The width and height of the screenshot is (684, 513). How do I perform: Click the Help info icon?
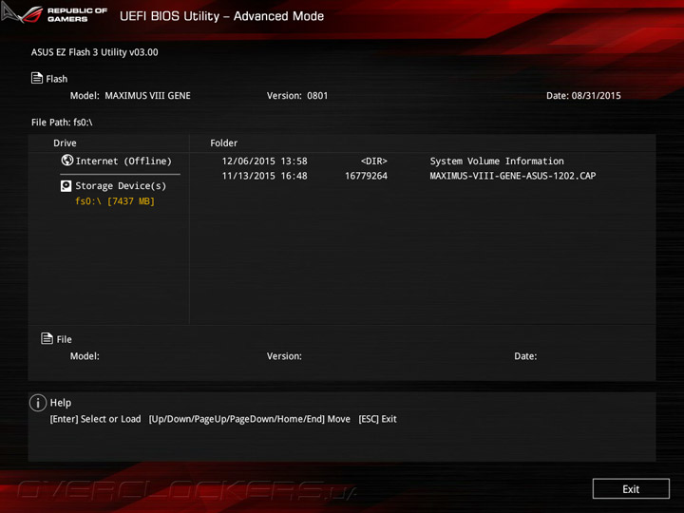(x=38, y=403)
